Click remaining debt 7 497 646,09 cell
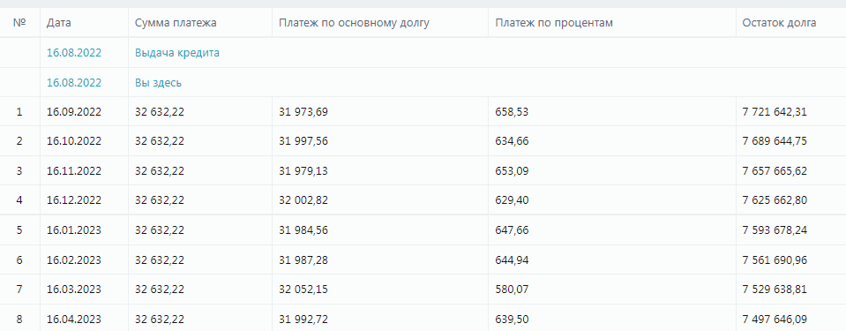This screenshot has width=846, height=331. click(x=775, y=319)
